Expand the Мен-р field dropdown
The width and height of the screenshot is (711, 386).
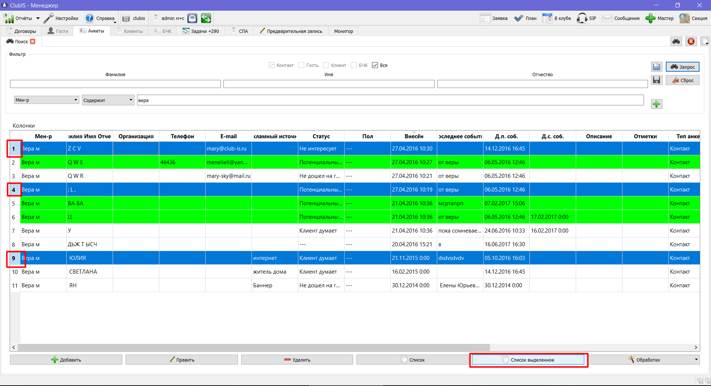[76, 100]
